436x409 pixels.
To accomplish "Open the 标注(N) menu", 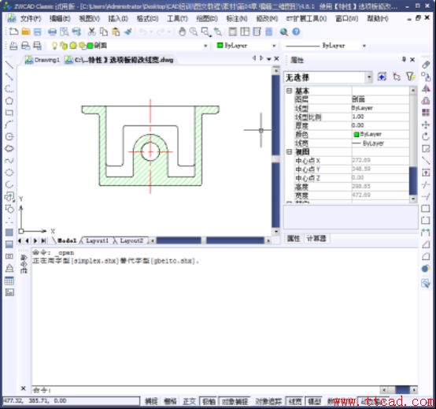I will tap(237, 19).
